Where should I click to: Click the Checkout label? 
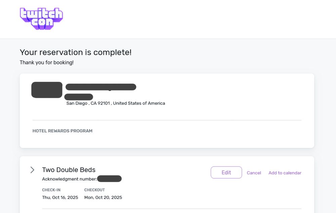[94, 190]
